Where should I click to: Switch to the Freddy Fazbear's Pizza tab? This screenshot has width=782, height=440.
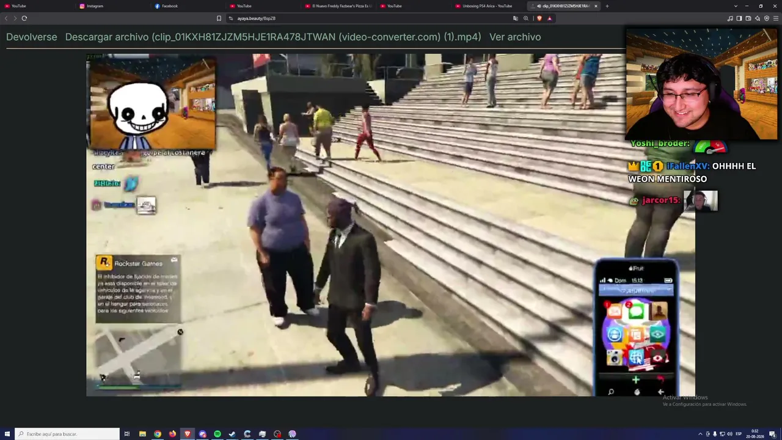[x=338, y=6]
